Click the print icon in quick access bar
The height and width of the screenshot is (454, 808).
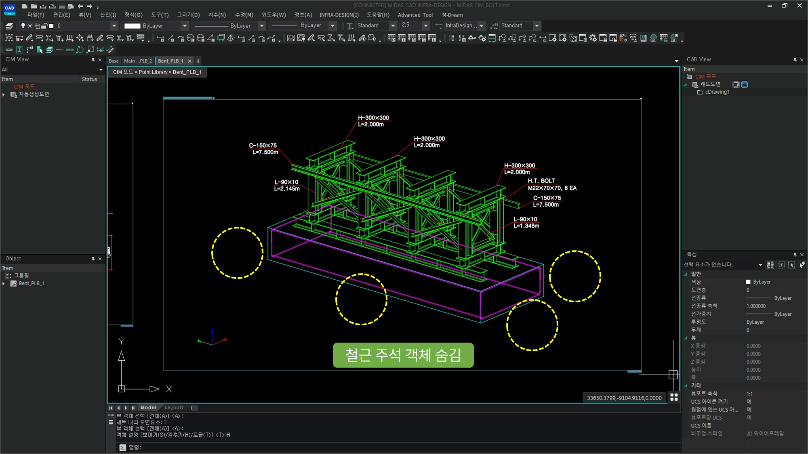[x=62, y=6]
